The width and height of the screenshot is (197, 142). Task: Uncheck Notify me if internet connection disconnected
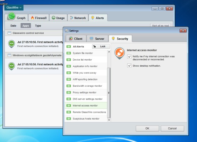pos(129,56)
